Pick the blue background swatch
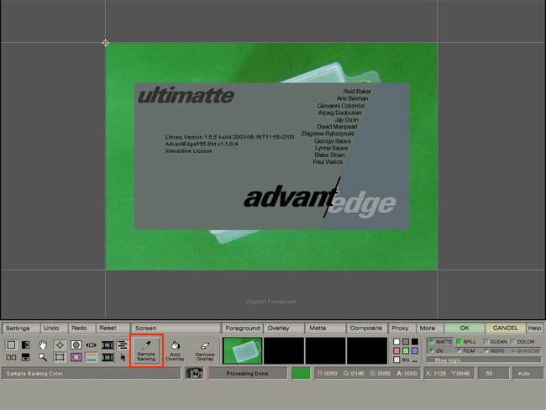546x410 pixels. [x=415, y=350]
